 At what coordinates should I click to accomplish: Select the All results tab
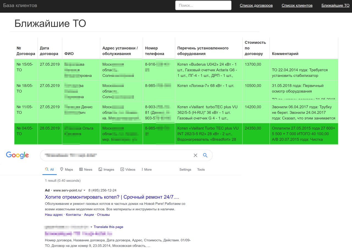tap(50, 169)
